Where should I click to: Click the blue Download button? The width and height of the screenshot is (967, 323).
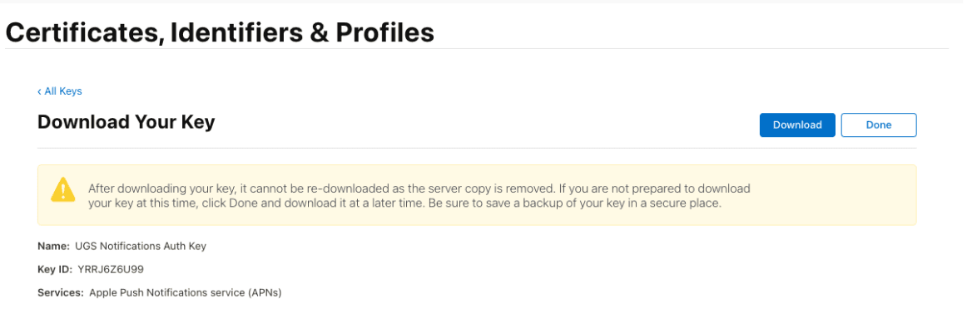click(x=797, y=125)
